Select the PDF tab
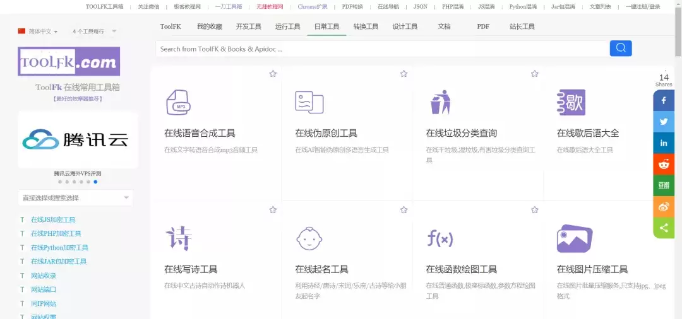This screenshot has height=319, width=682. [x=483, y=26]
